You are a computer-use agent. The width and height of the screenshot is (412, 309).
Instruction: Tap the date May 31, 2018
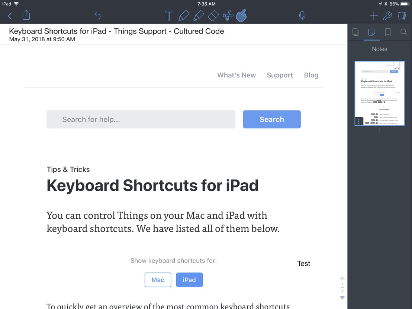(x=42, y=39)
